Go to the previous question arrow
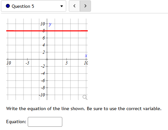This screenshot has height=130, width=168. [x=74, y=6]
